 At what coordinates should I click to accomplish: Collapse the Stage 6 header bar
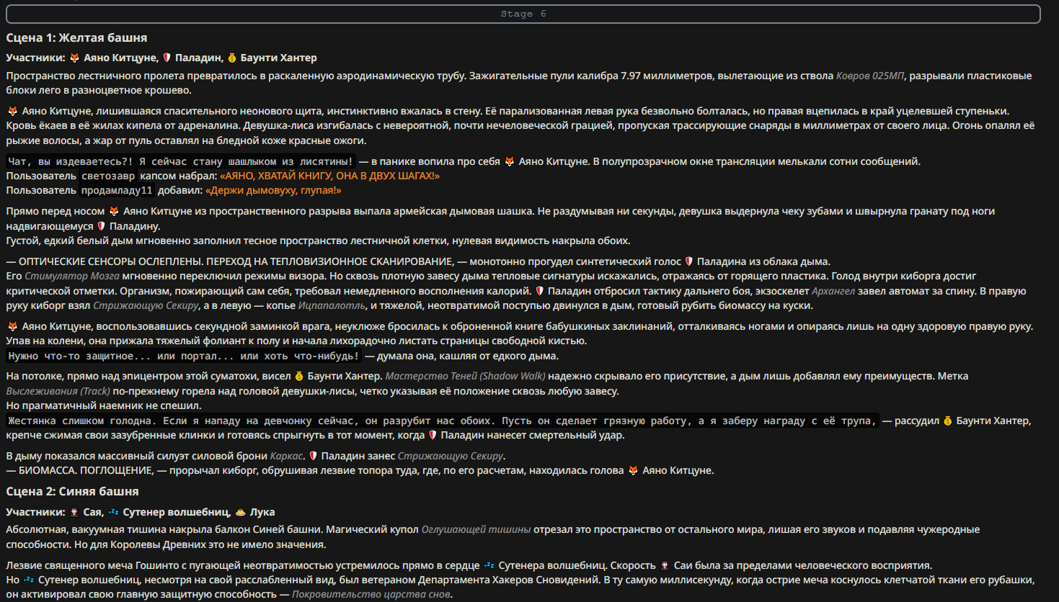pyautogui.click(x=523, y=14)
